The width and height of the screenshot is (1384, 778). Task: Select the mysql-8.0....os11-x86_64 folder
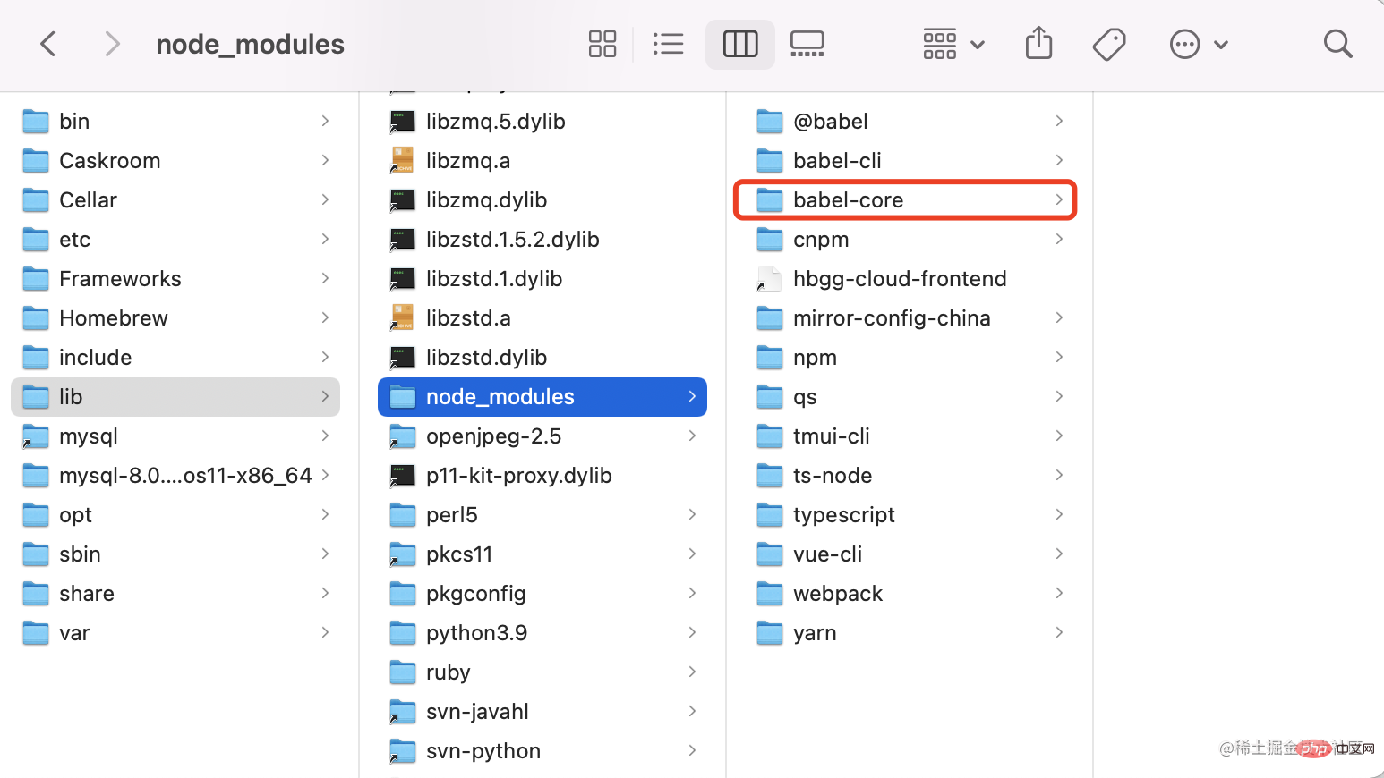(175, 475)
